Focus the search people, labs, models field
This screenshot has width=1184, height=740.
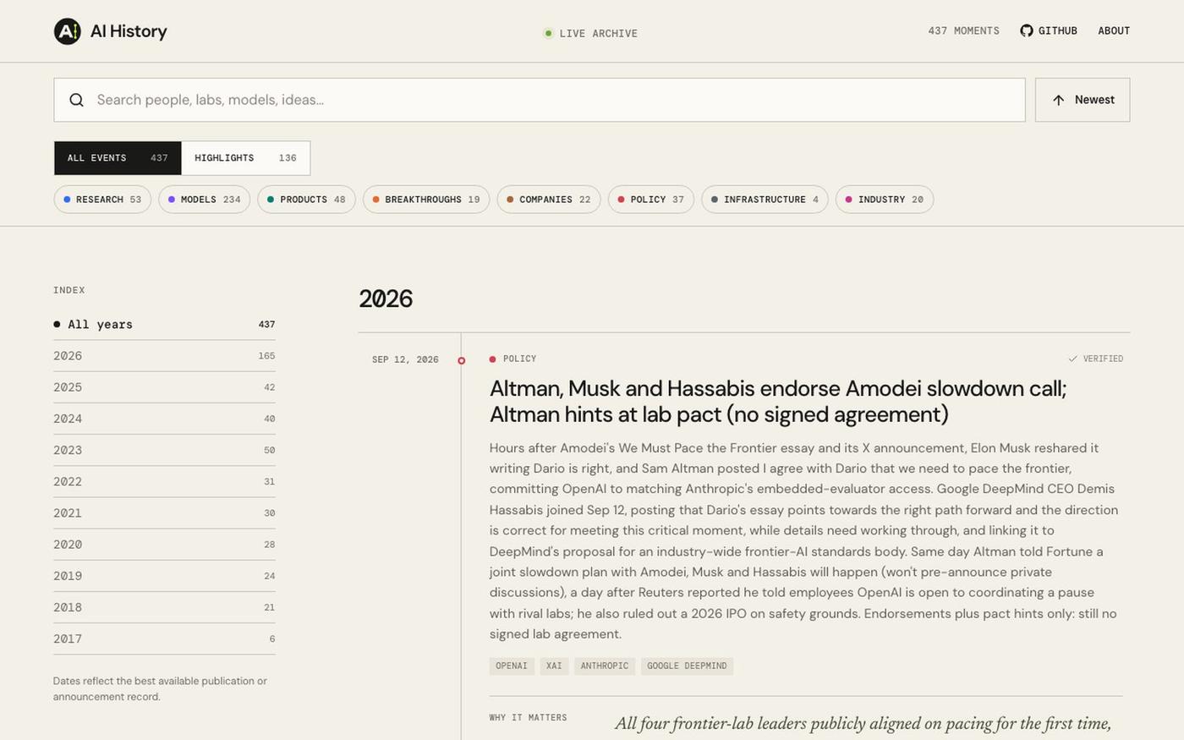click(x=540, y=100)
